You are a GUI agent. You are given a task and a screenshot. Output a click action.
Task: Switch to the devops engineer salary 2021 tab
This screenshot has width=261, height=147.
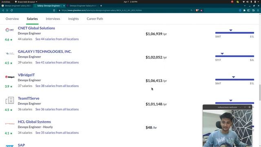[16, 6]
